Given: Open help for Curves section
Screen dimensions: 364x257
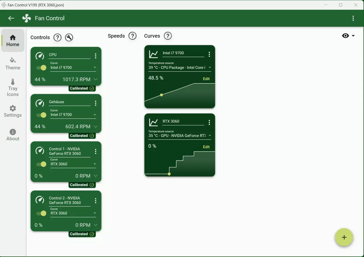Looking at the screenshot, I should 168,36.
